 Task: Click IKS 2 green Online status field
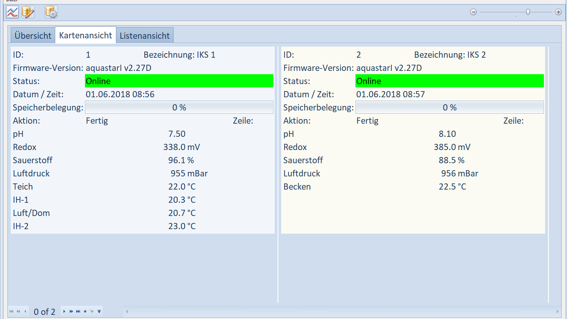pos(449,81)
